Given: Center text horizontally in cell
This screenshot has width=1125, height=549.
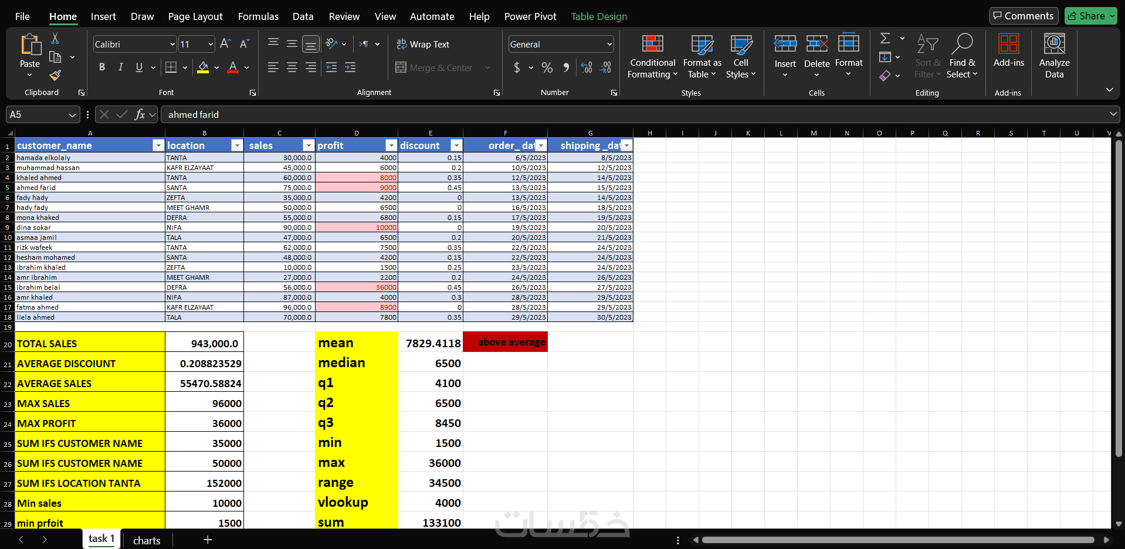Looking at the screenshot, I should point(292,67).
